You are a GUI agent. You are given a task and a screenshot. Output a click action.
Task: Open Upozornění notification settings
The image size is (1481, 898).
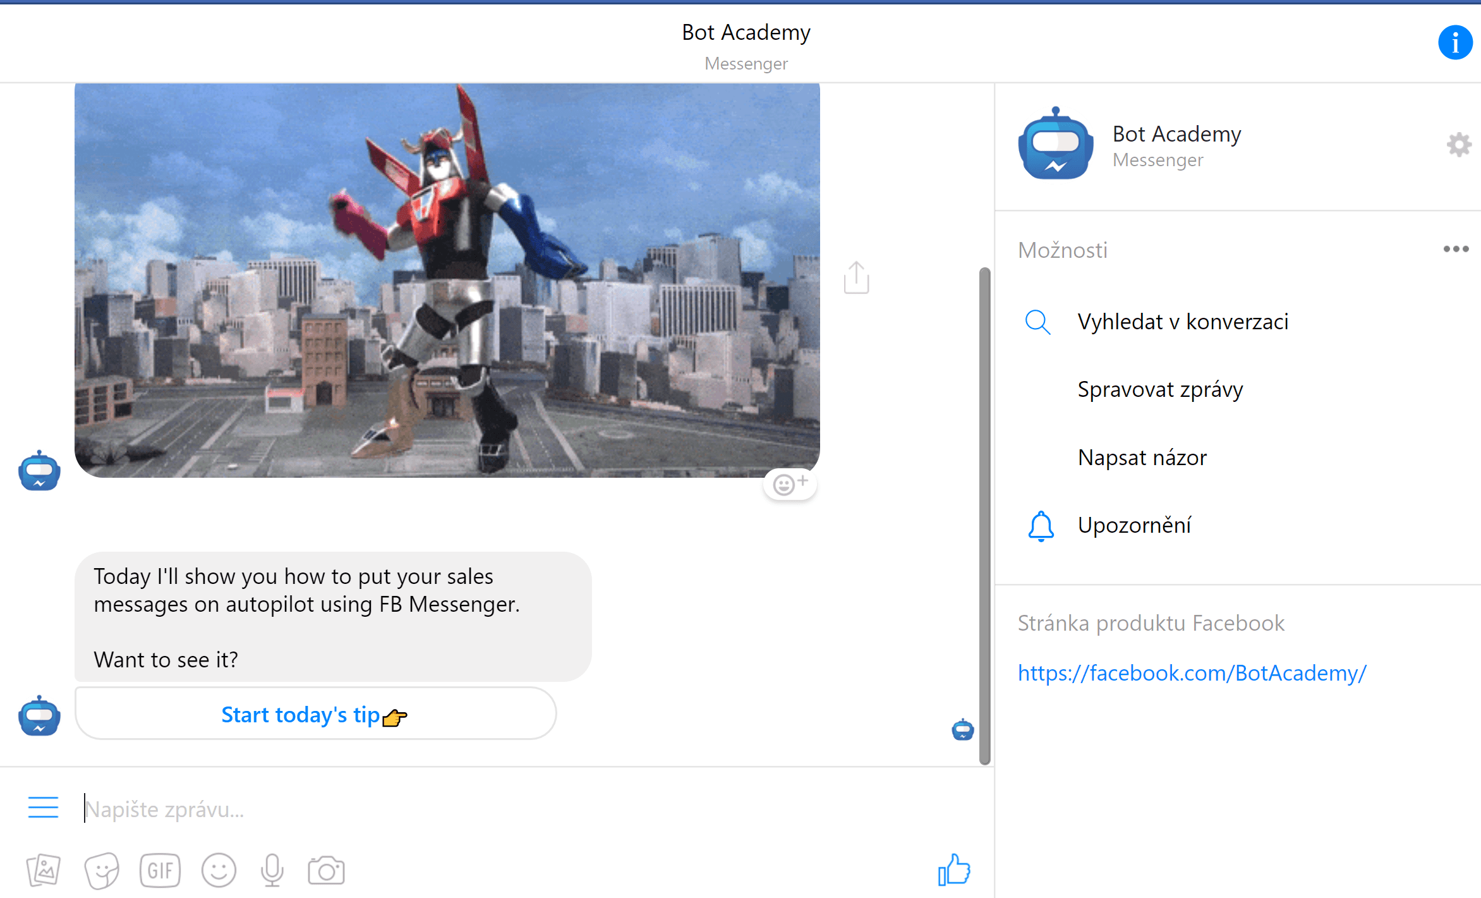coord(1134,525)
